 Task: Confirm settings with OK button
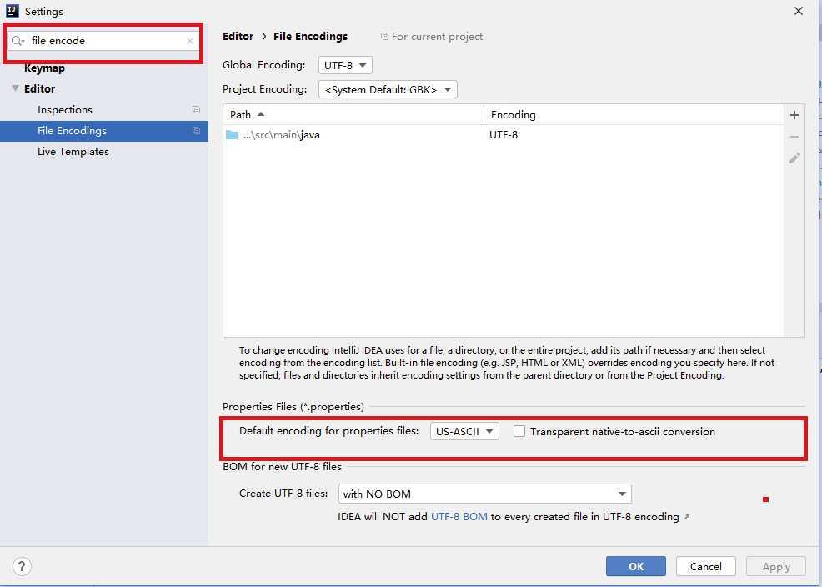coord(636,566)
